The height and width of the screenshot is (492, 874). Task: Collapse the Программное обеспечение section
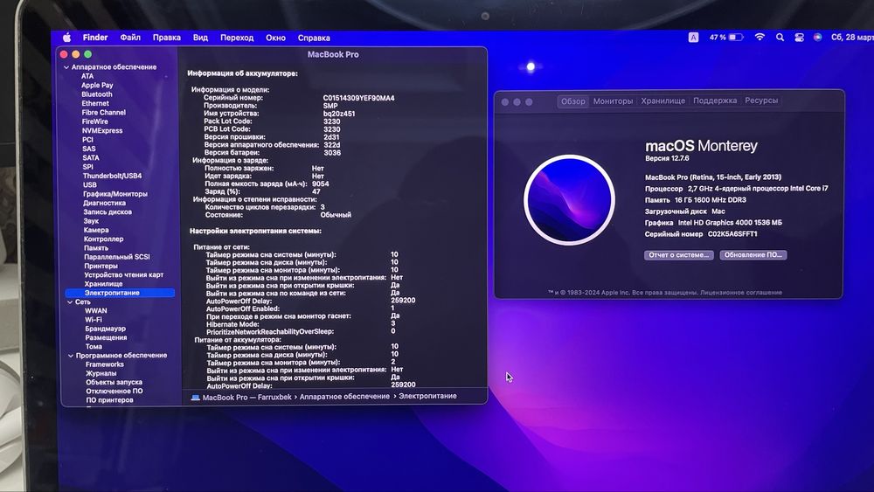[x=71, y=356]
